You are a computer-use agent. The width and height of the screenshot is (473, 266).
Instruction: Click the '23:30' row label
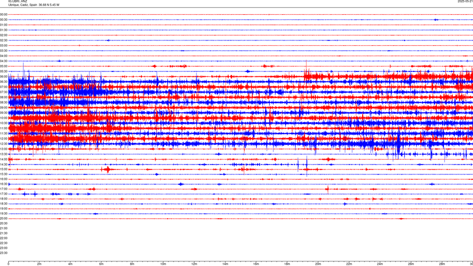[3, 253]
